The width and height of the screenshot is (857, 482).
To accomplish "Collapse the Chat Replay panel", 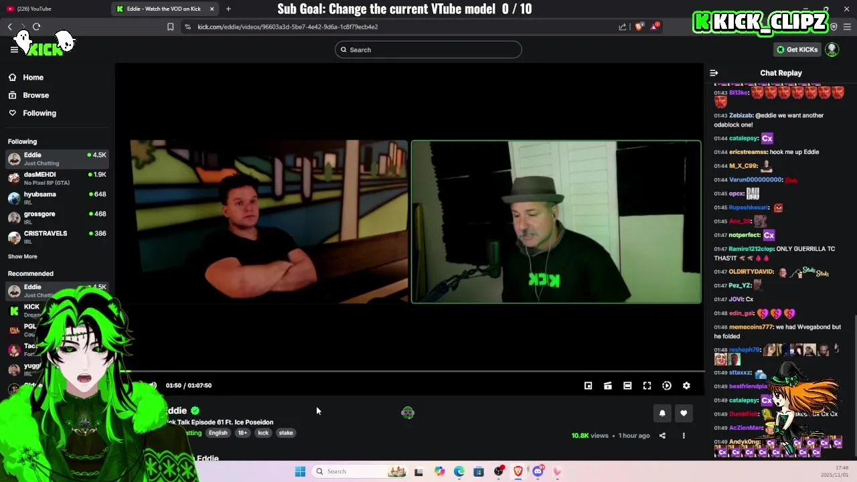I will click(714, 73).
